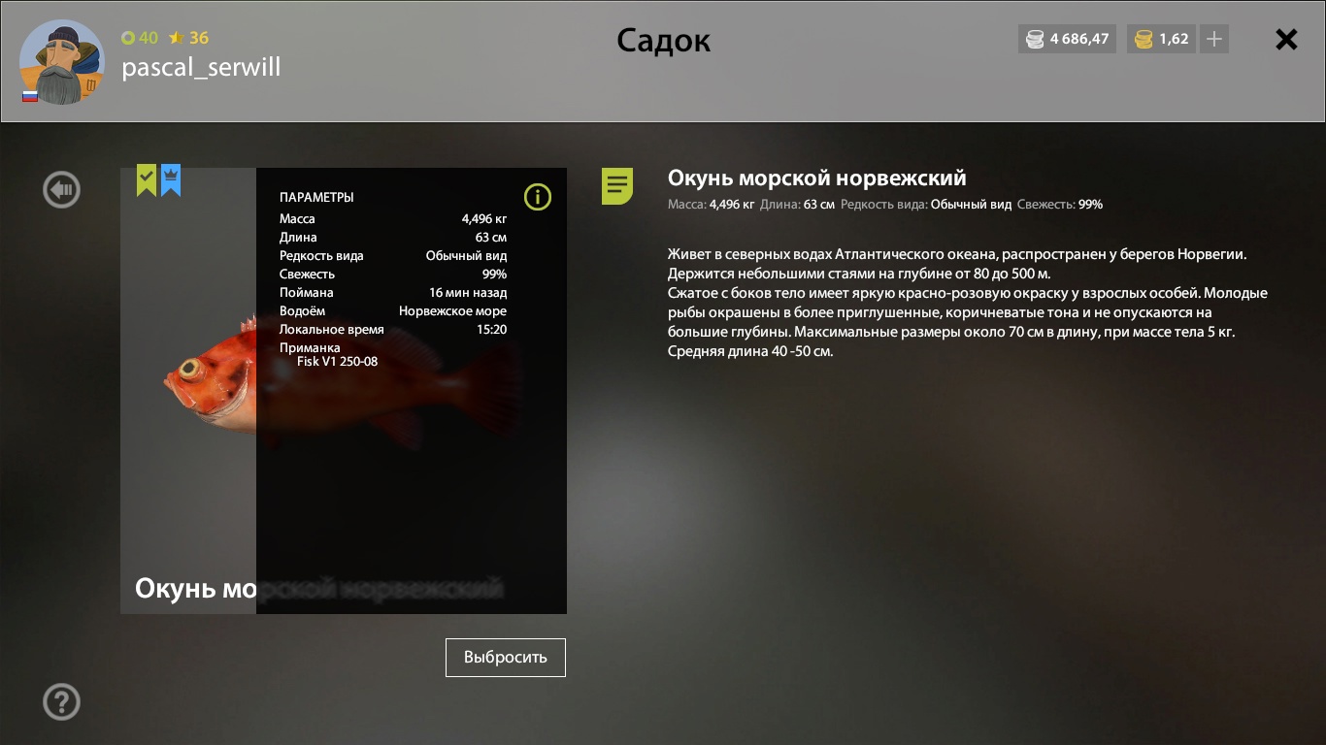This screenshot has height=745, width=1326.
Task: Click the level 40 indicator
Action: (x=140, y=38)
